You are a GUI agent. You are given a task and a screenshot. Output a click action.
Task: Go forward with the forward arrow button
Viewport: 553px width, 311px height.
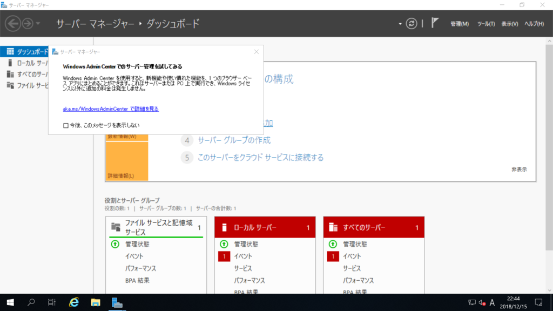(28, 24)
